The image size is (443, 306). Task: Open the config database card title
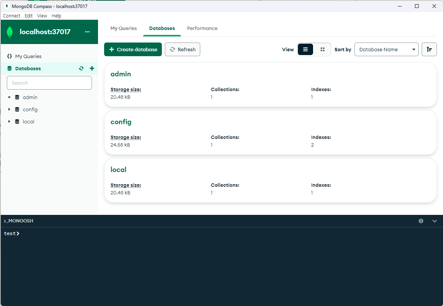[121, 122]
